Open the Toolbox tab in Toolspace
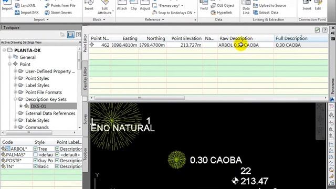This screenshot has width=336, height=189. coord(85,154)
